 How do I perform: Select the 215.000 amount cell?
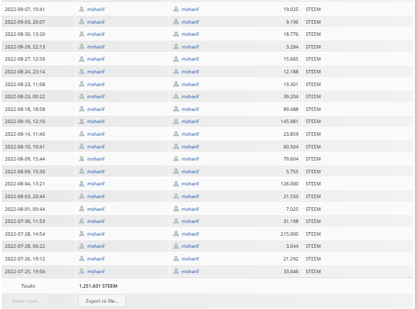(289, 234)
